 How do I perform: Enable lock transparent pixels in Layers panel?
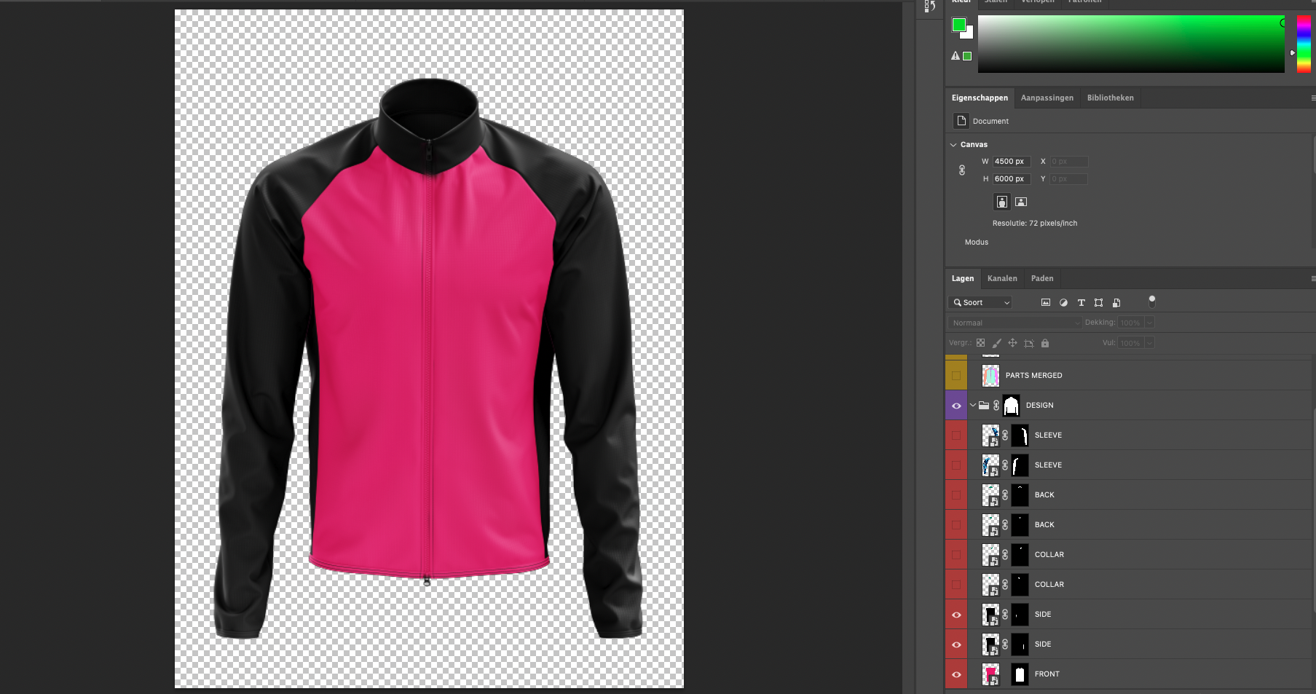(x=981, y=343)
